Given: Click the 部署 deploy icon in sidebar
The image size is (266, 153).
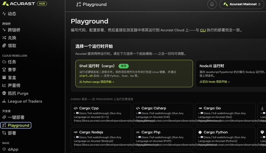Looking at the screenshot, I should coord(4,133).
